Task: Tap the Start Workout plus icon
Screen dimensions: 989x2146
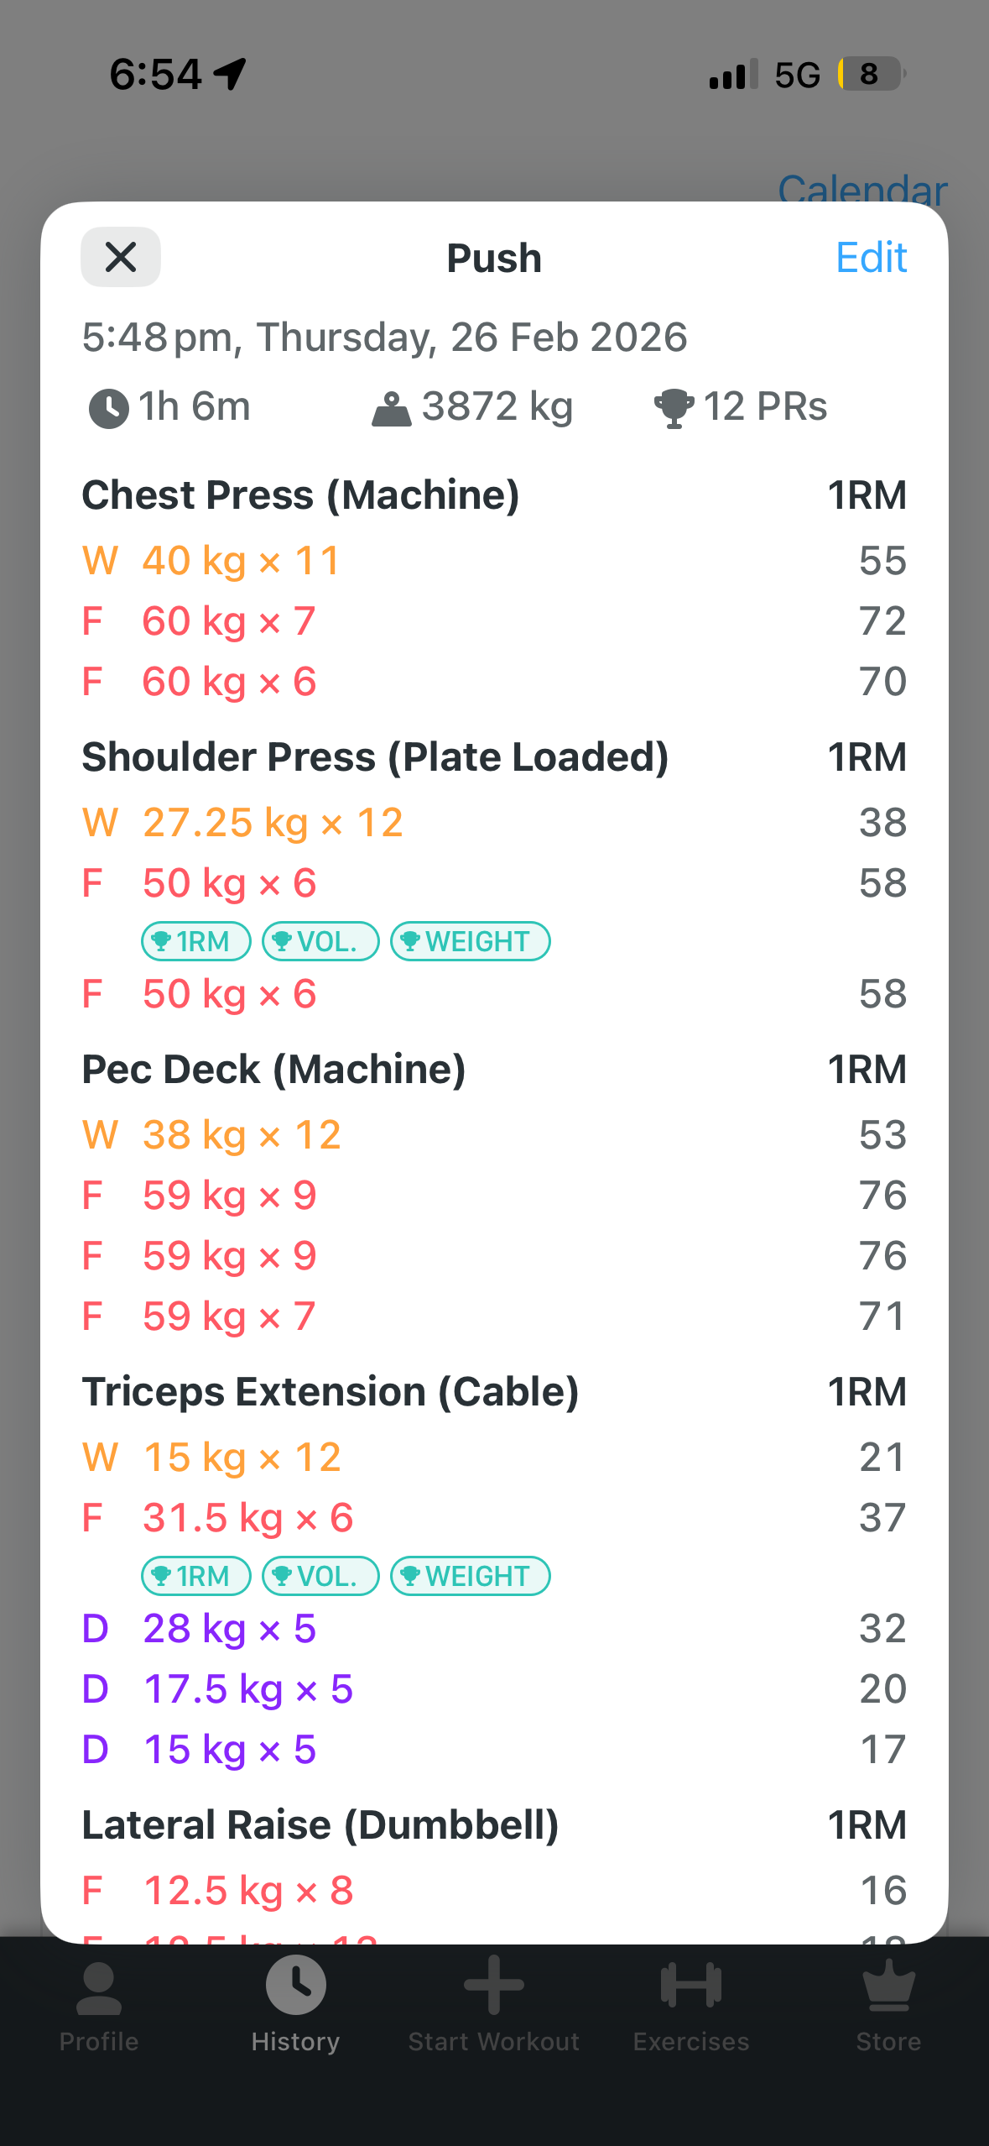Action: pos(494,1987)
